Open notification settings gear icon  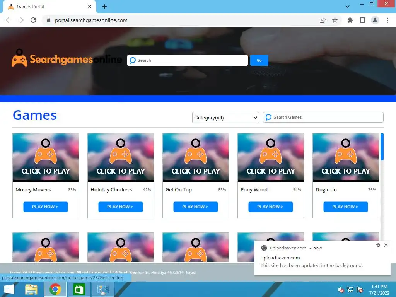point(378,245)
